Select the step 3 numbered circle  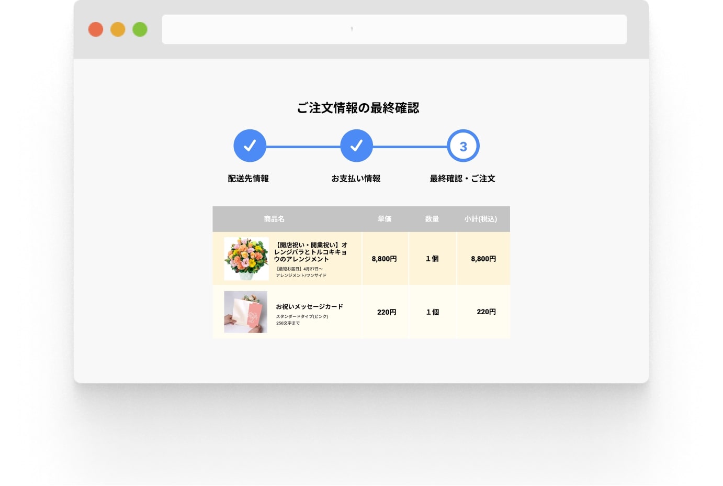(x=463, y=146)
